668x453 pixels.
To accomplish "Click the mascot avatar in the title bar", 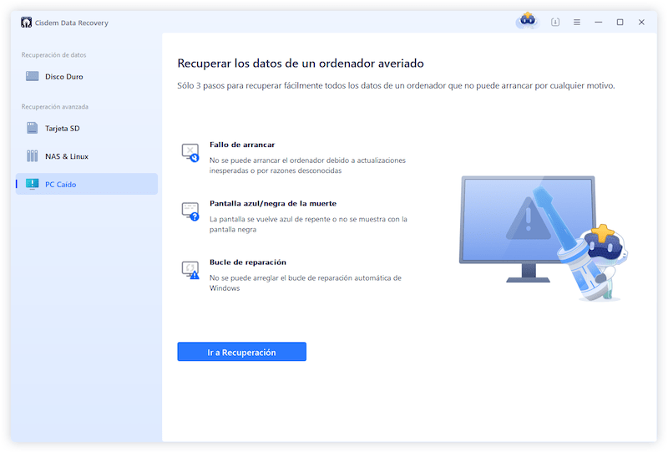I will [x=527, y=22].
